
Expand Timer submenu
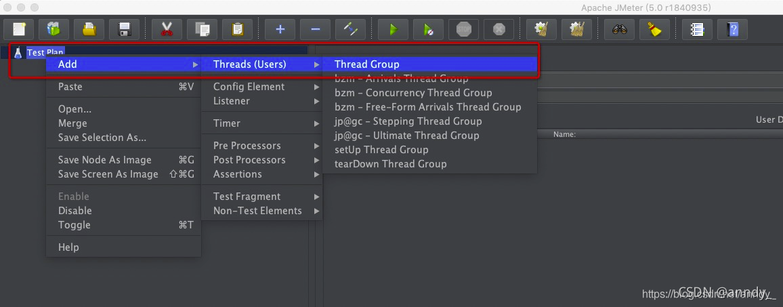tap(261, 123)
